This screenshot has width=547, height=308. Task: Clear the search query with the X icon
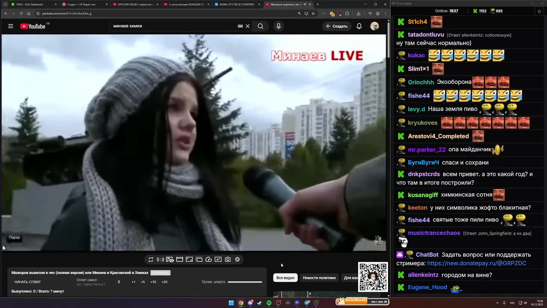click(247, 26)
